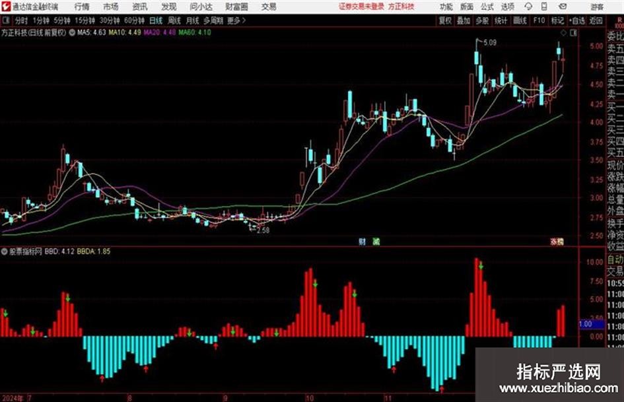
Task: Open the 问小达 menu
Action: pyautogui.click(x=201, y=7)
